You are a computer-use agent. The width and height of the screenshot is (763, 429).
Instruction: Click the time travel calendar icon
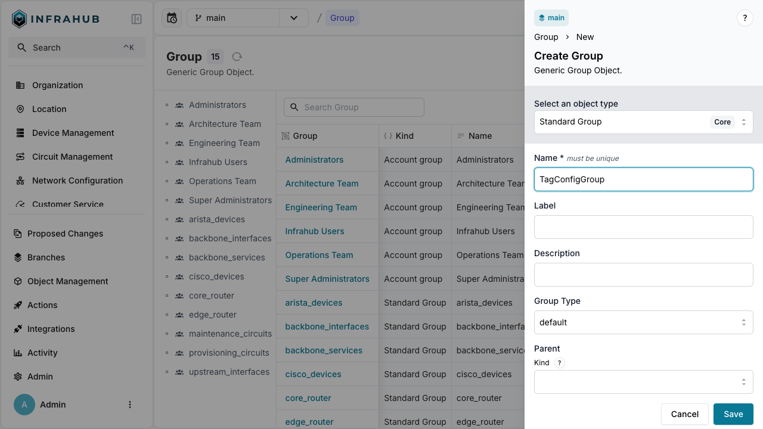point(172,18)
